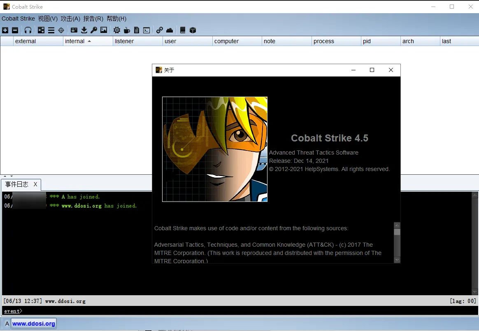Sort sessions by the computer column
479x331 pixels.
click(x=237, y=41)
